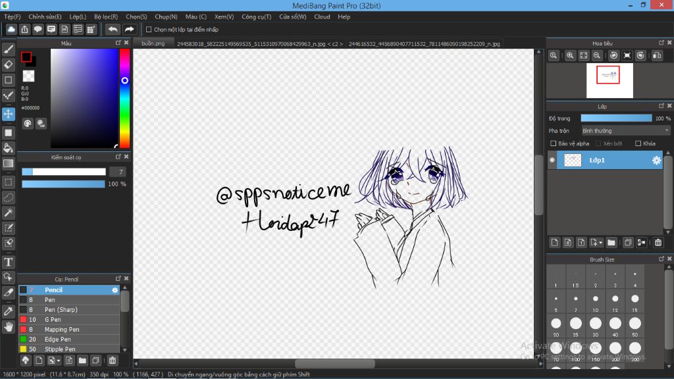Activate the Magic Wand tool
This screenshot has width=674, height=379.
8,213
